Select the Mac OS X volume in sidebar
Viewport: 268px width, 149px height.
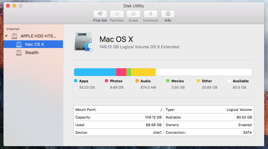33,44
